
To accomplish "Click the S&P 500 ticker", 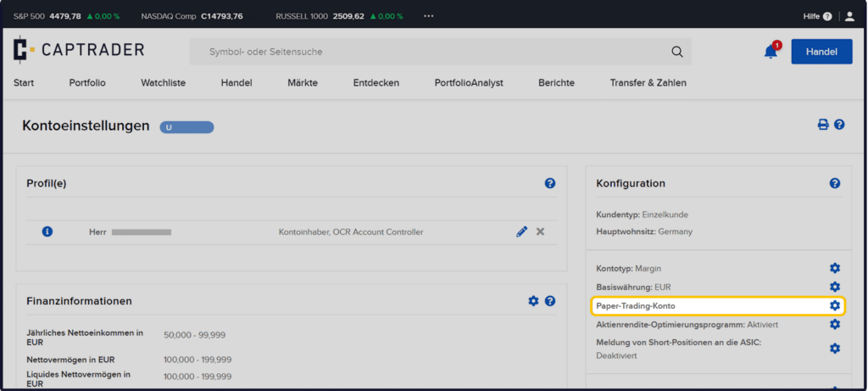I will [x=66, y=16].
